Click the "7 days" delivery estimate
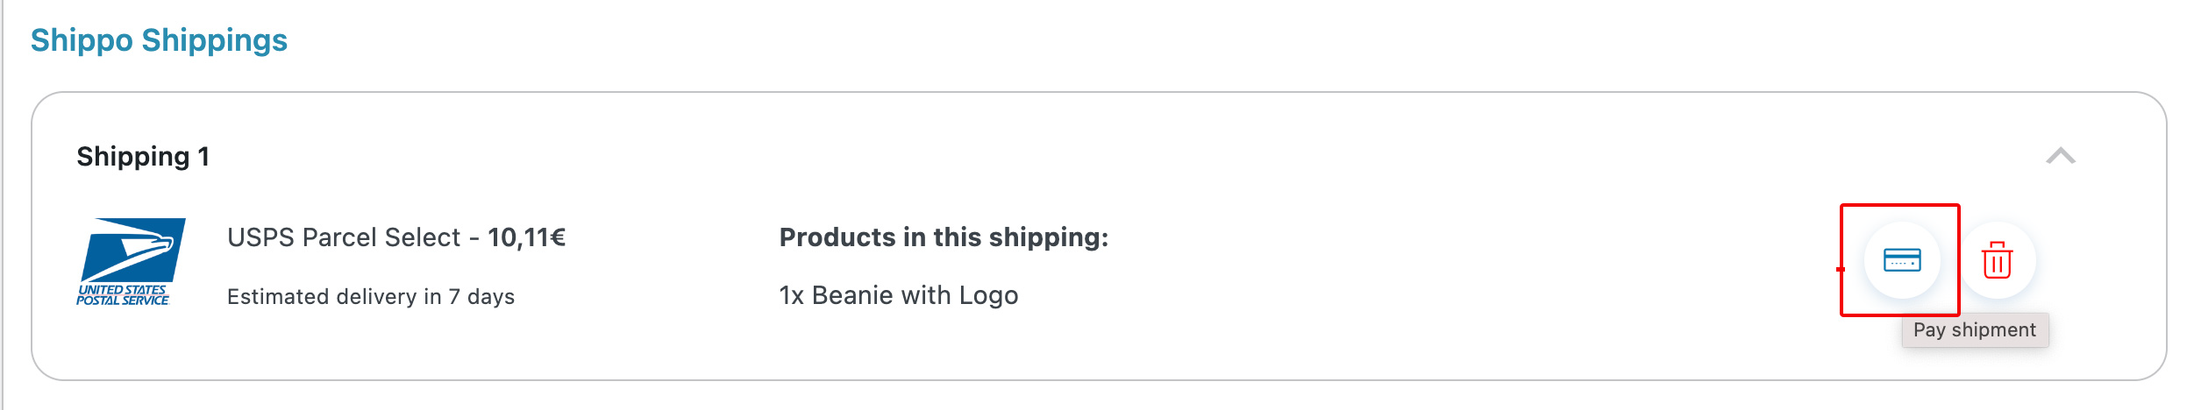The height and width of the screenshot is (410, 2194). pyautogui.click(x=481, y=297)
